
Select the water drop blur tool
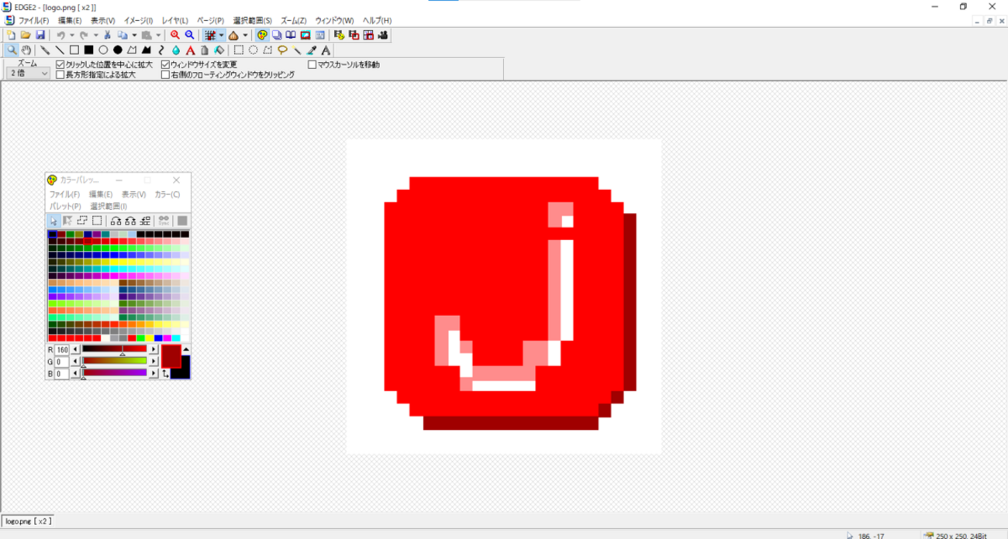(x=176, y=50)
